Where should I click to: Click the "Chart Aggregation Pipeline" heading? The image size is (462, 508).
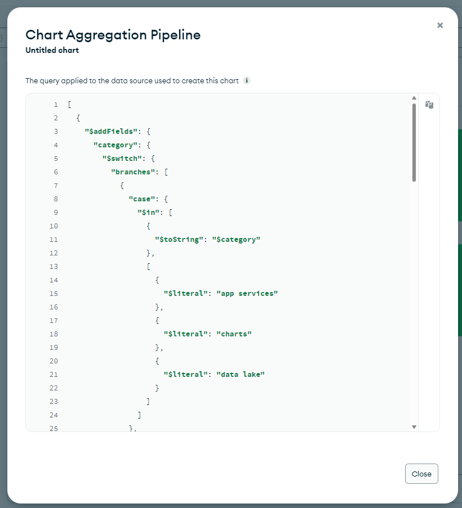click(x=113, y=35)
